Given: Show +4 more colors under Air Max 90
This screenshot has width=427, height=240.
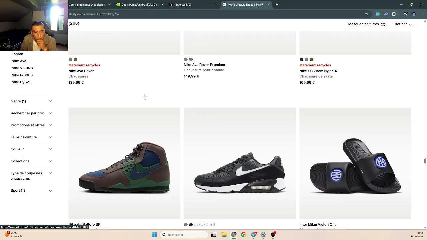Looking at the screenshot, I should point(212,225).
